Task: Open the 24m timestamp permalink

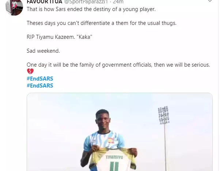Action: [118, 2]
